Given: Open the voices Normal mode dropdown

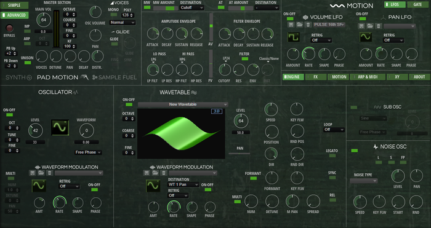Looking at the screenshot, I should coord(123,23).
